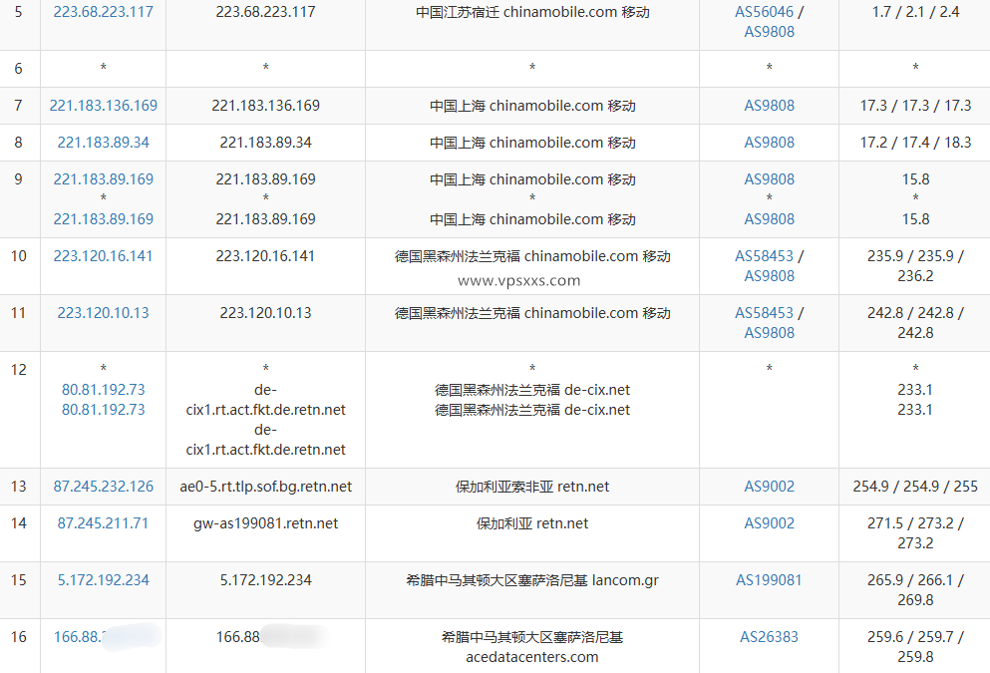The image size is (990, 673).
Task: Select 中国江苏宿迁 chinamobile.com location text
Action: 532,12
